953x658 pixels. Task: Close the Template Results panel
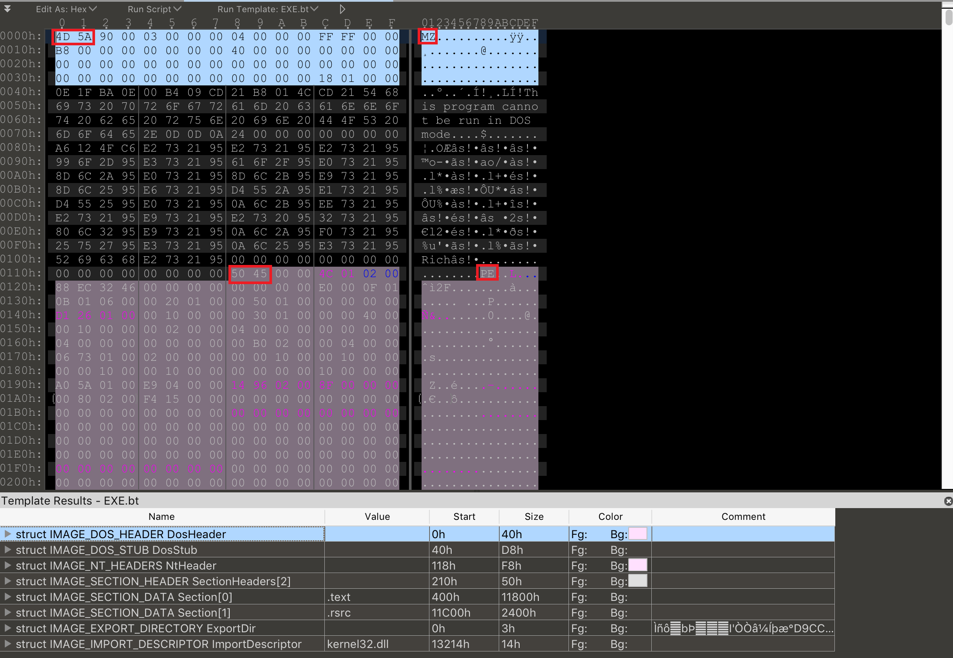click(x=948, y=501)
